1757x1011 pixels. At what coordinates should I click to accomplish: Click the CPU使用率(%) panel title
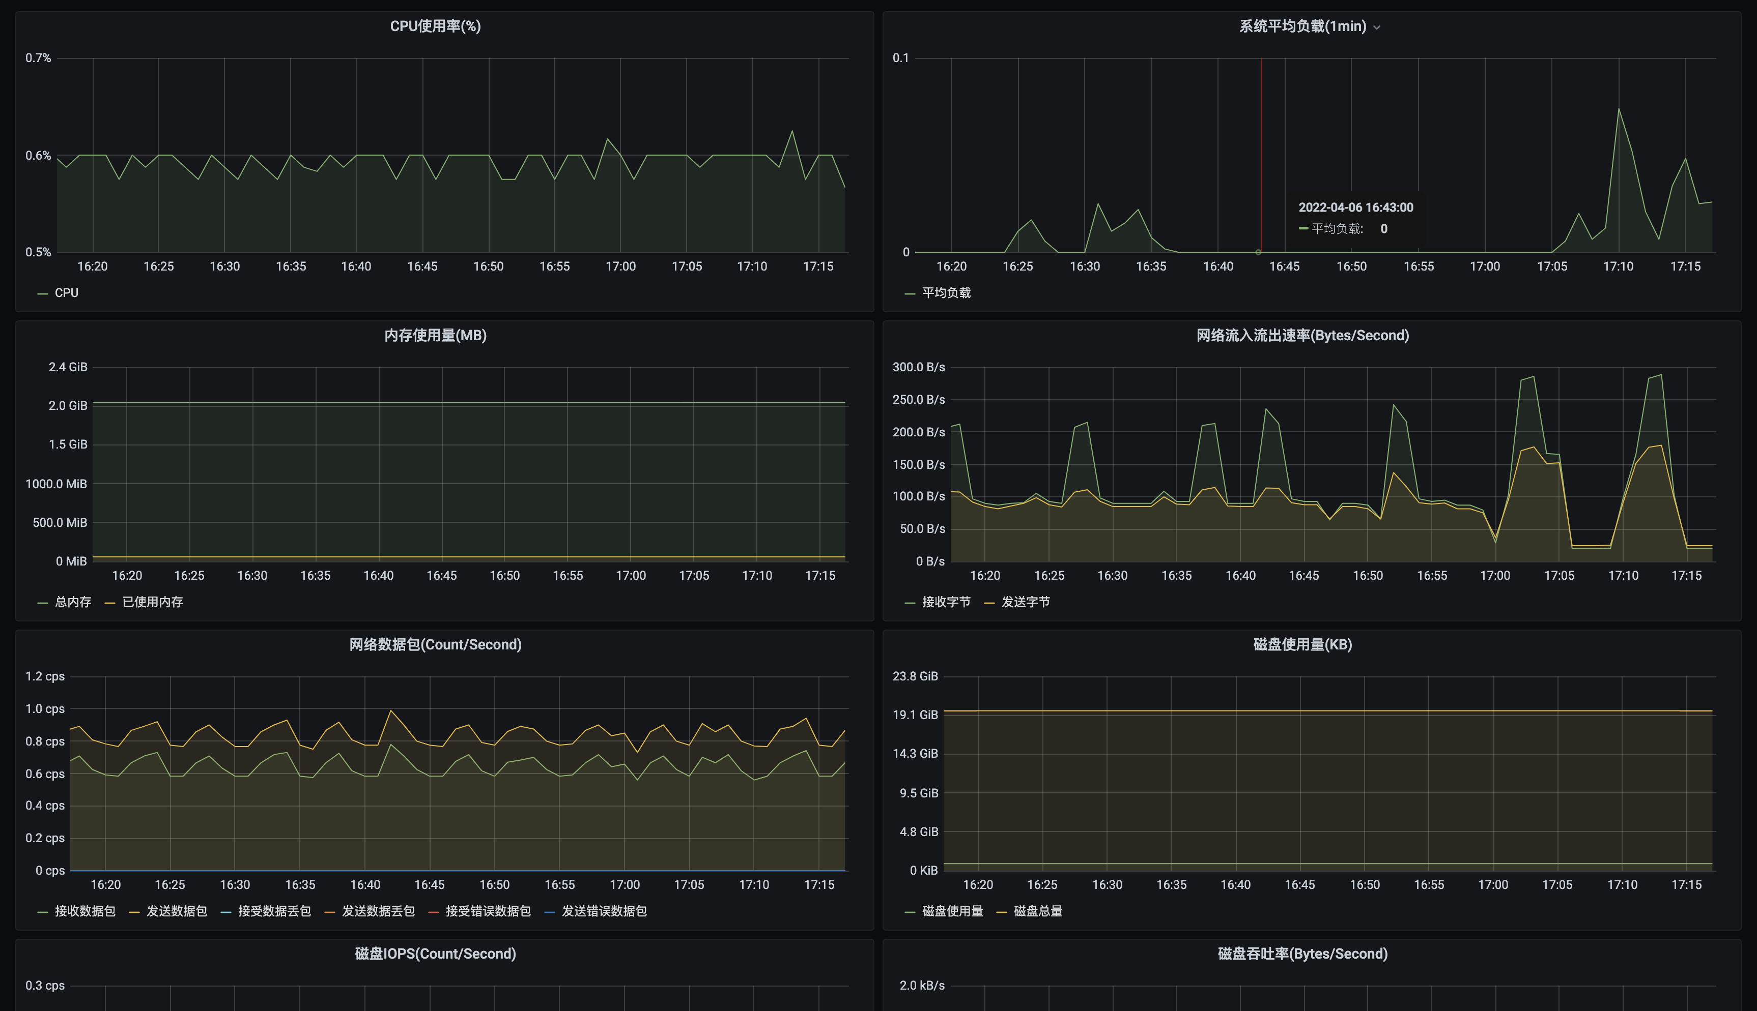coord(435,26)
